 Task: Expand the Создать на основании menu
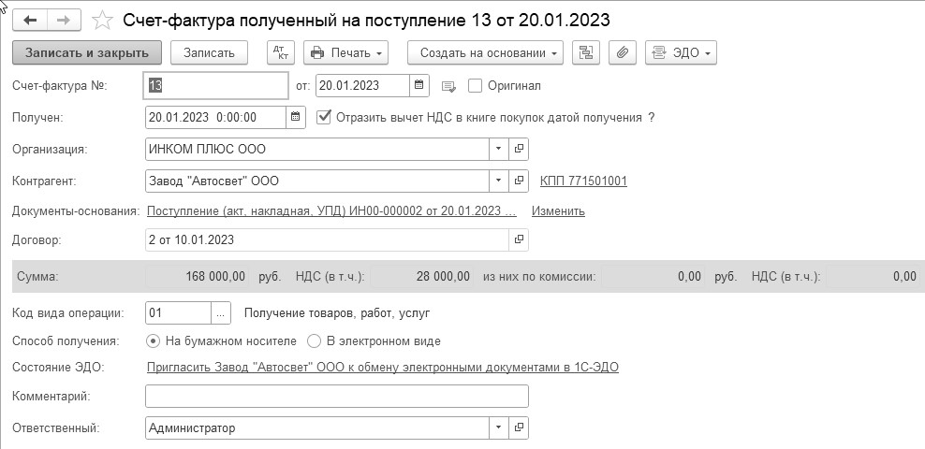click(x=486, y=52)
